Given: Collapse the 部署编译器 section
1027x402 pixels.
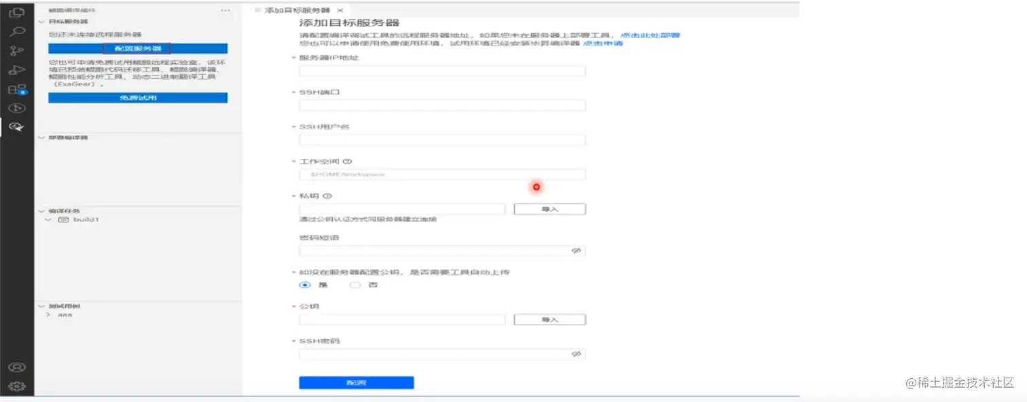Looking at the screenshot, I should point(41,138).
